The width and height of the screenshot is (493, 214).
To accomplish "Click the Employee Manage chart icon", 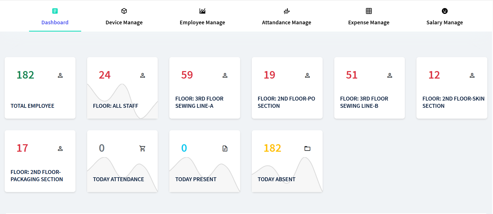I will tap(202, 11).
